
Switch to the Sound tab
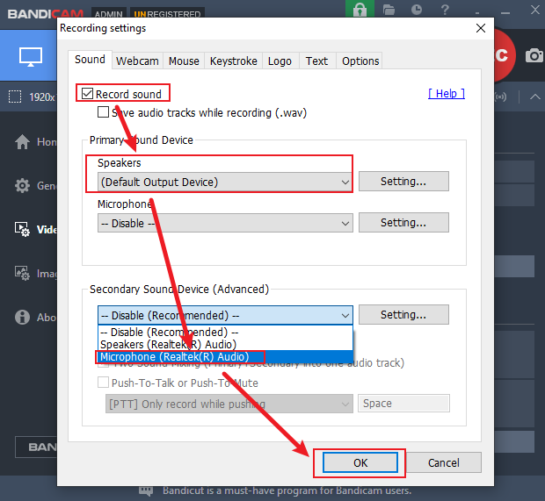90,60
